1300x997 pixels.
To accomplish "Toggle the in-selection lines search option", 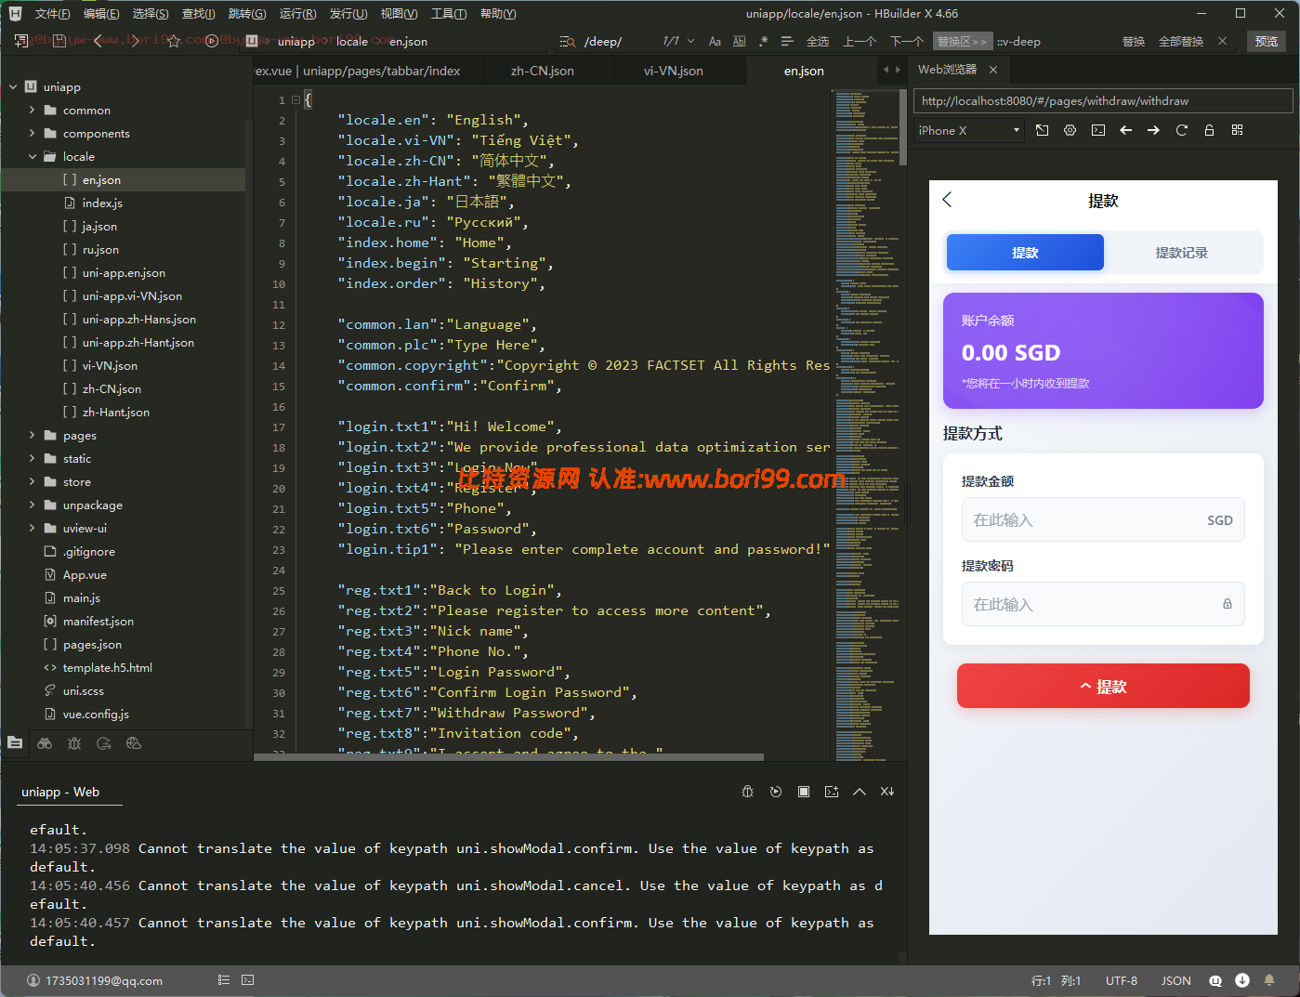I will point(787,42).
